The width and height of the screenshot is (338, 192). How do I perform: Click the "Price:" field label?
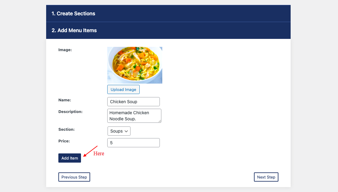[x=64, y=141]
